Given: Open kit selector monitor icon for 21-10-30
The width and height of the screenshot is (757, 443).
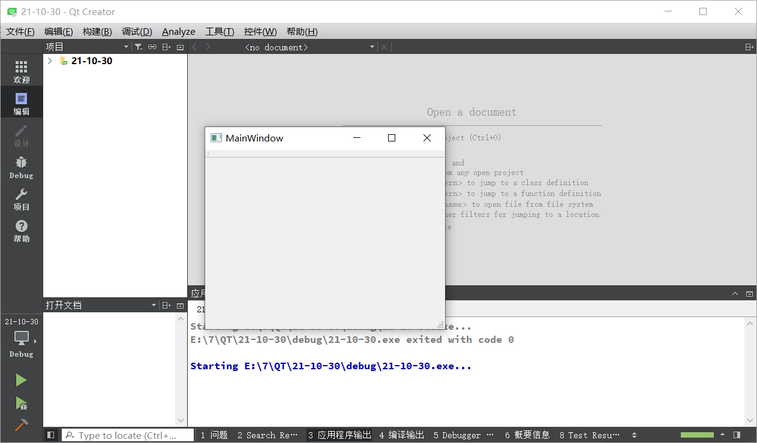Looking at the screenshot, I should point(22,339).
